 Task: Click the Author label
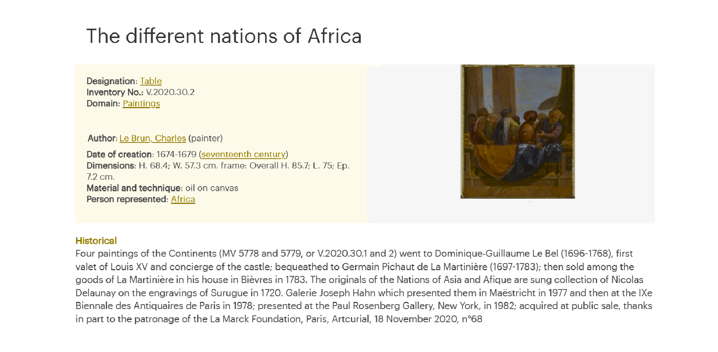click(103, 138)
